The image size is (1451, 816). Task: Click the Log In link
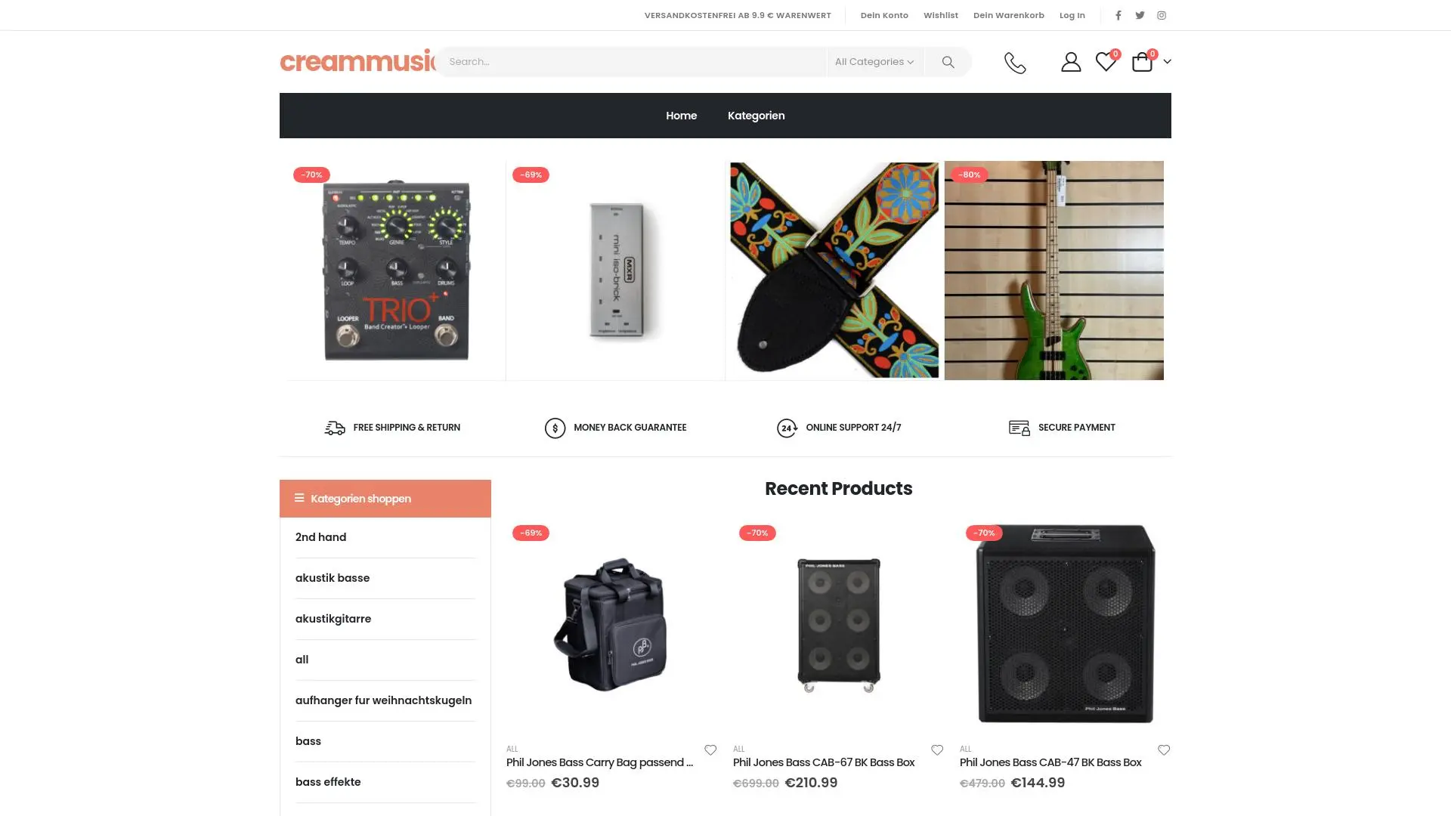[x=1072, y=15]
